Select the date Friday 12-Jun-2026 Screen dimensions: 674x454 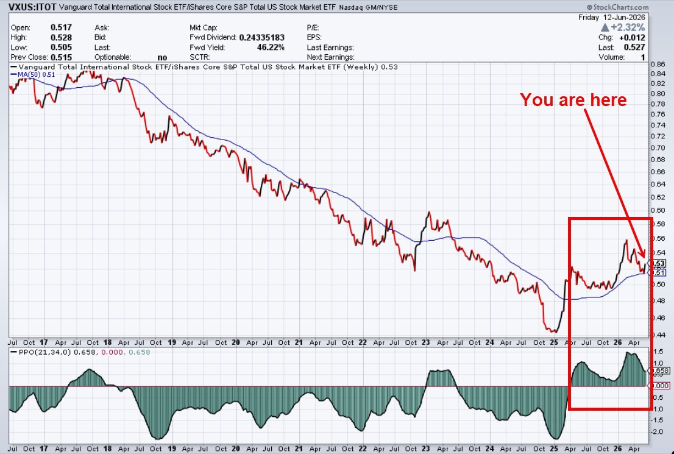tap(611, 18)
